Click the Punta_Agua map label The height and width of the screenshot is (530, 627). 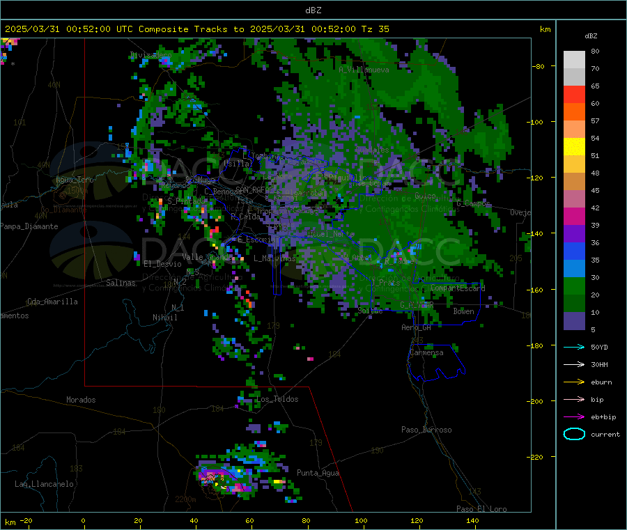318,474
